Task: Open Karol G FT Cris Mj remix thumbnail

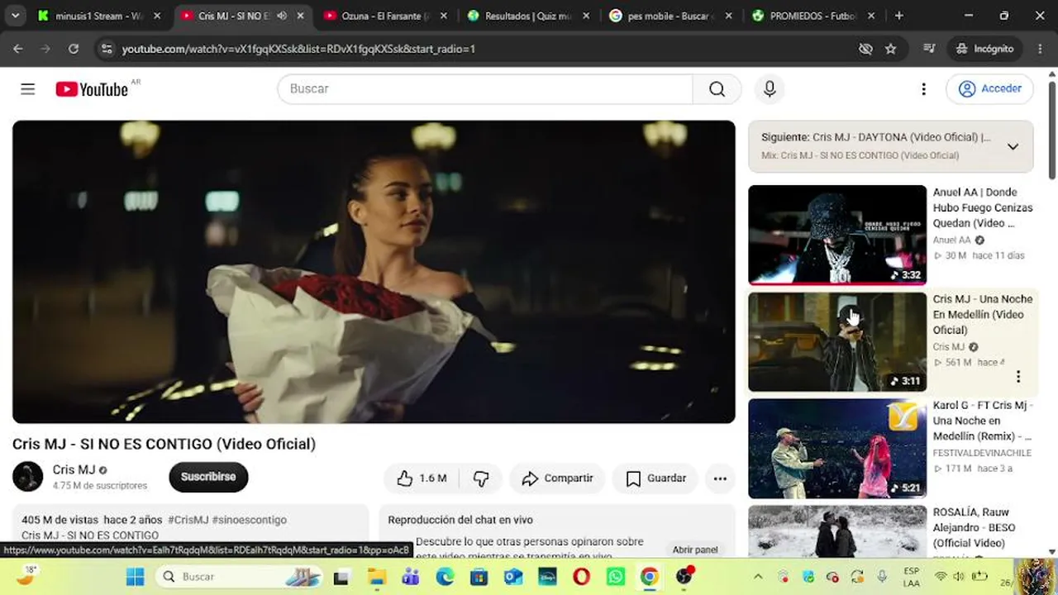Action: click(837, 449)
